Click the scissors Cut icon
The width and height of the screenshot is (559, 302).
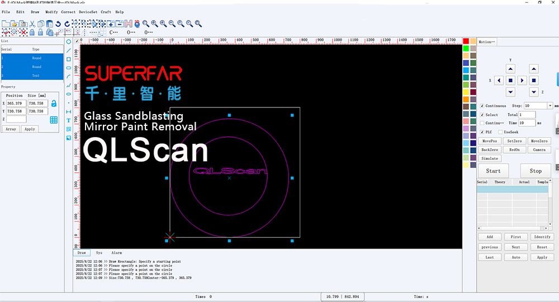[32, 24]
